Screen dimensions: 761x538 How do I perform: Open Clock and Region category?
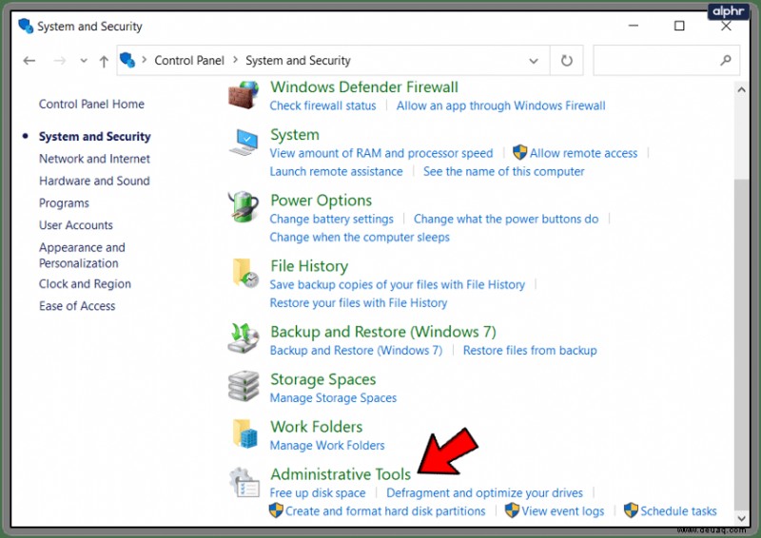(85, 284)
